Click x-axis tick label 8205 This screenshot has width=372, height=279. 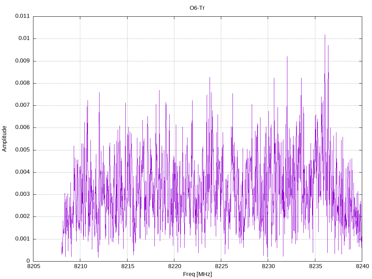click(x=34, y=266)
